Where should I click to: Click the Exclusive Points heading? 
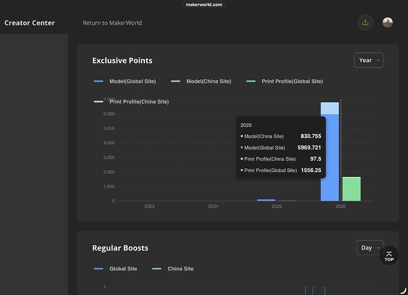[122, 61]
